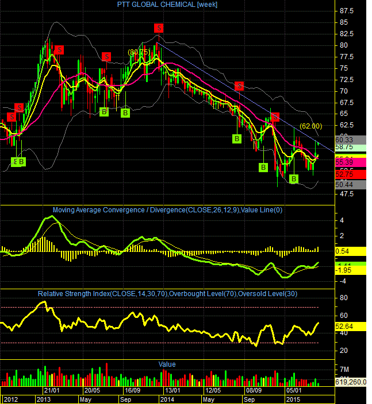
Task: Click the (62.00) price annotation
Action: click(x=311, y=126)
